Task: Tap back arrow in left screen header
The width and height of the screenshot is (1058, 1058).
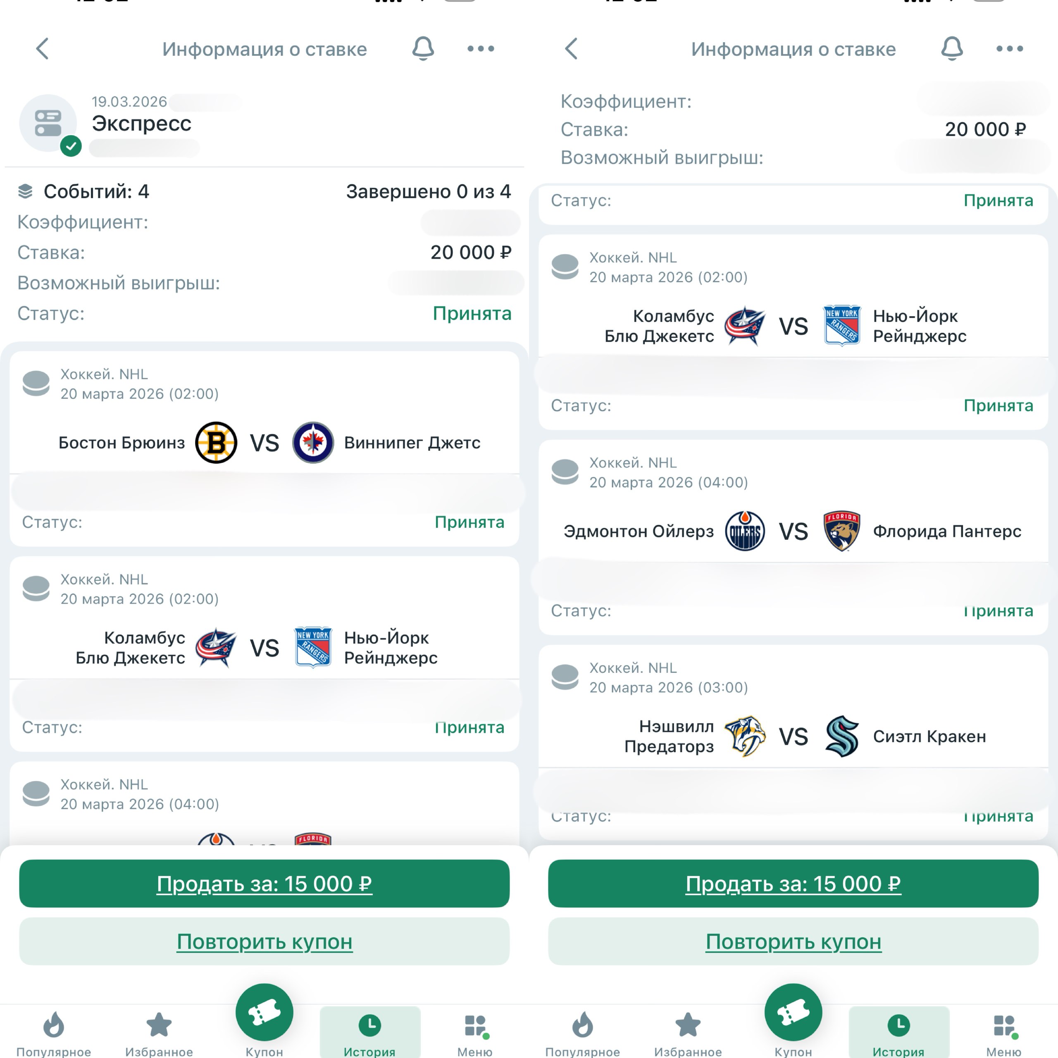Action: [42, 49]
